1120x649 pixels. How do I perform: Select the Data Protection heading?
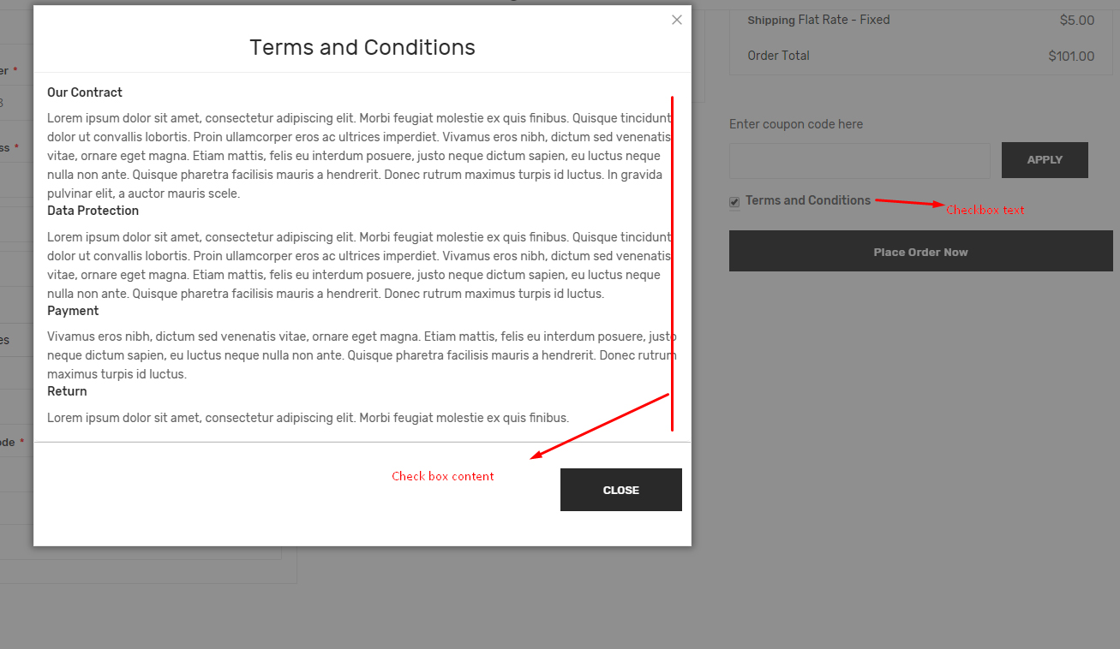[93, 211]
